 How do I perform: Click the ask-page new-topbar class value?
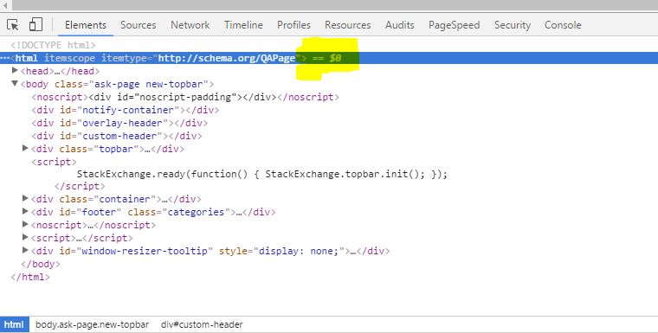coord(149,84)
